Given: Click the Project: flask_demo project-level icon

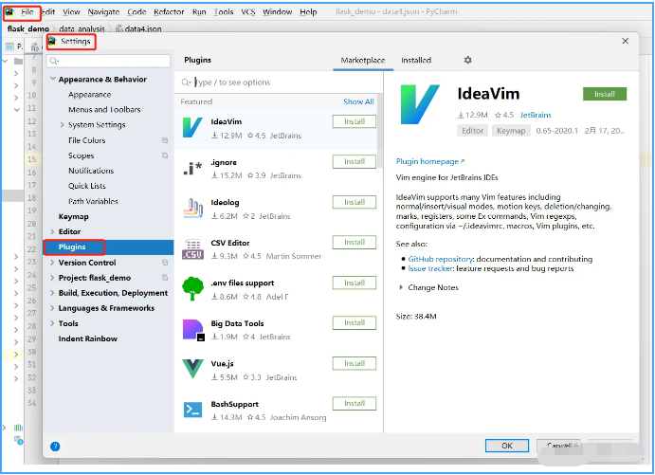Looking at the screenshot, I should (x=165, y=278).
